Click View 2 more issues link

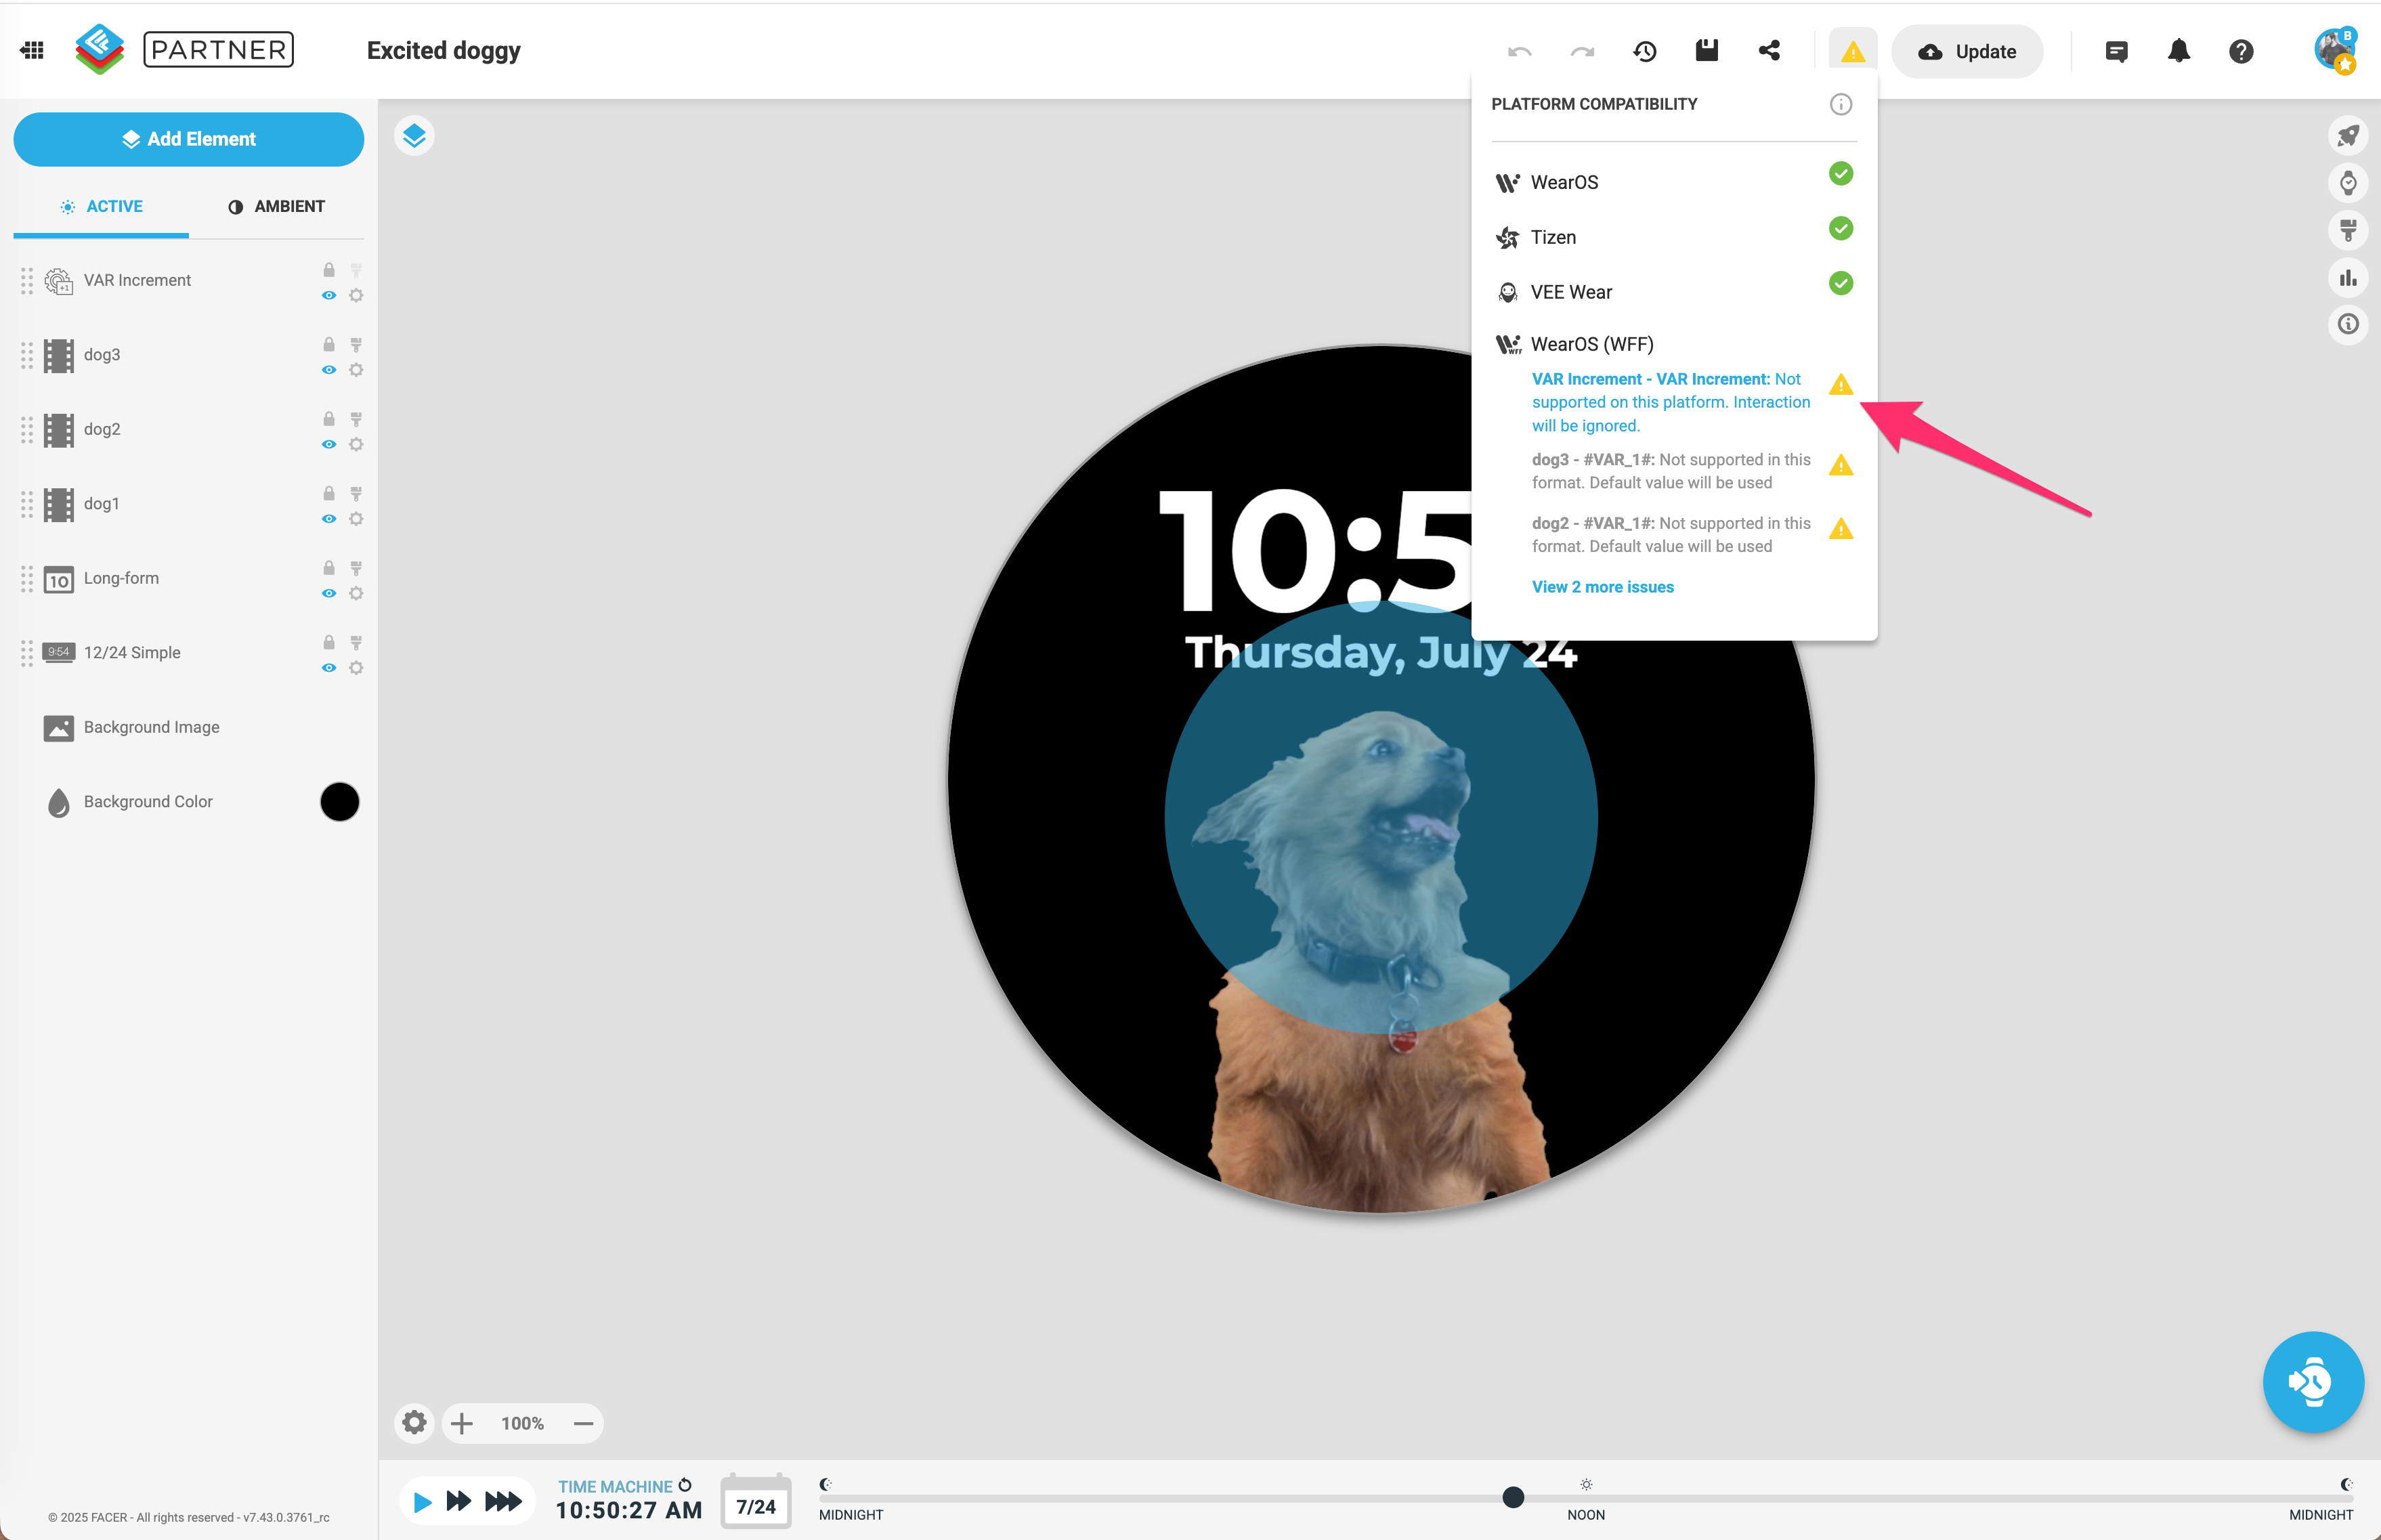tap(1603, 587)
